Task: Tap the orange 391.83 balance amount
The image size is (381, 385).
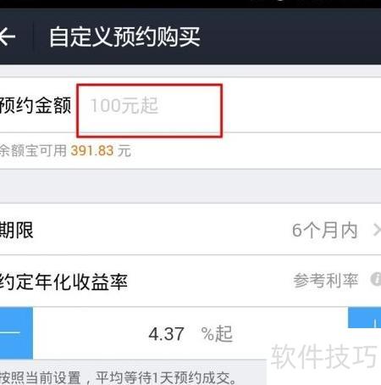Action: [x=92, y=151]
